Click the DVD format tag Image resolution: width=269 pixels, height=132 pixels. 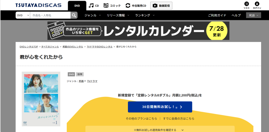pos(71,74)
